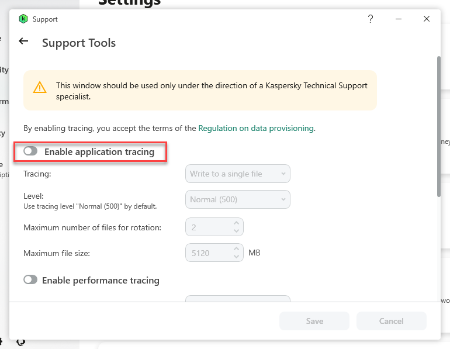
Task: Click the Kaspersky logo icon in title bar
Action: [23, 19]
